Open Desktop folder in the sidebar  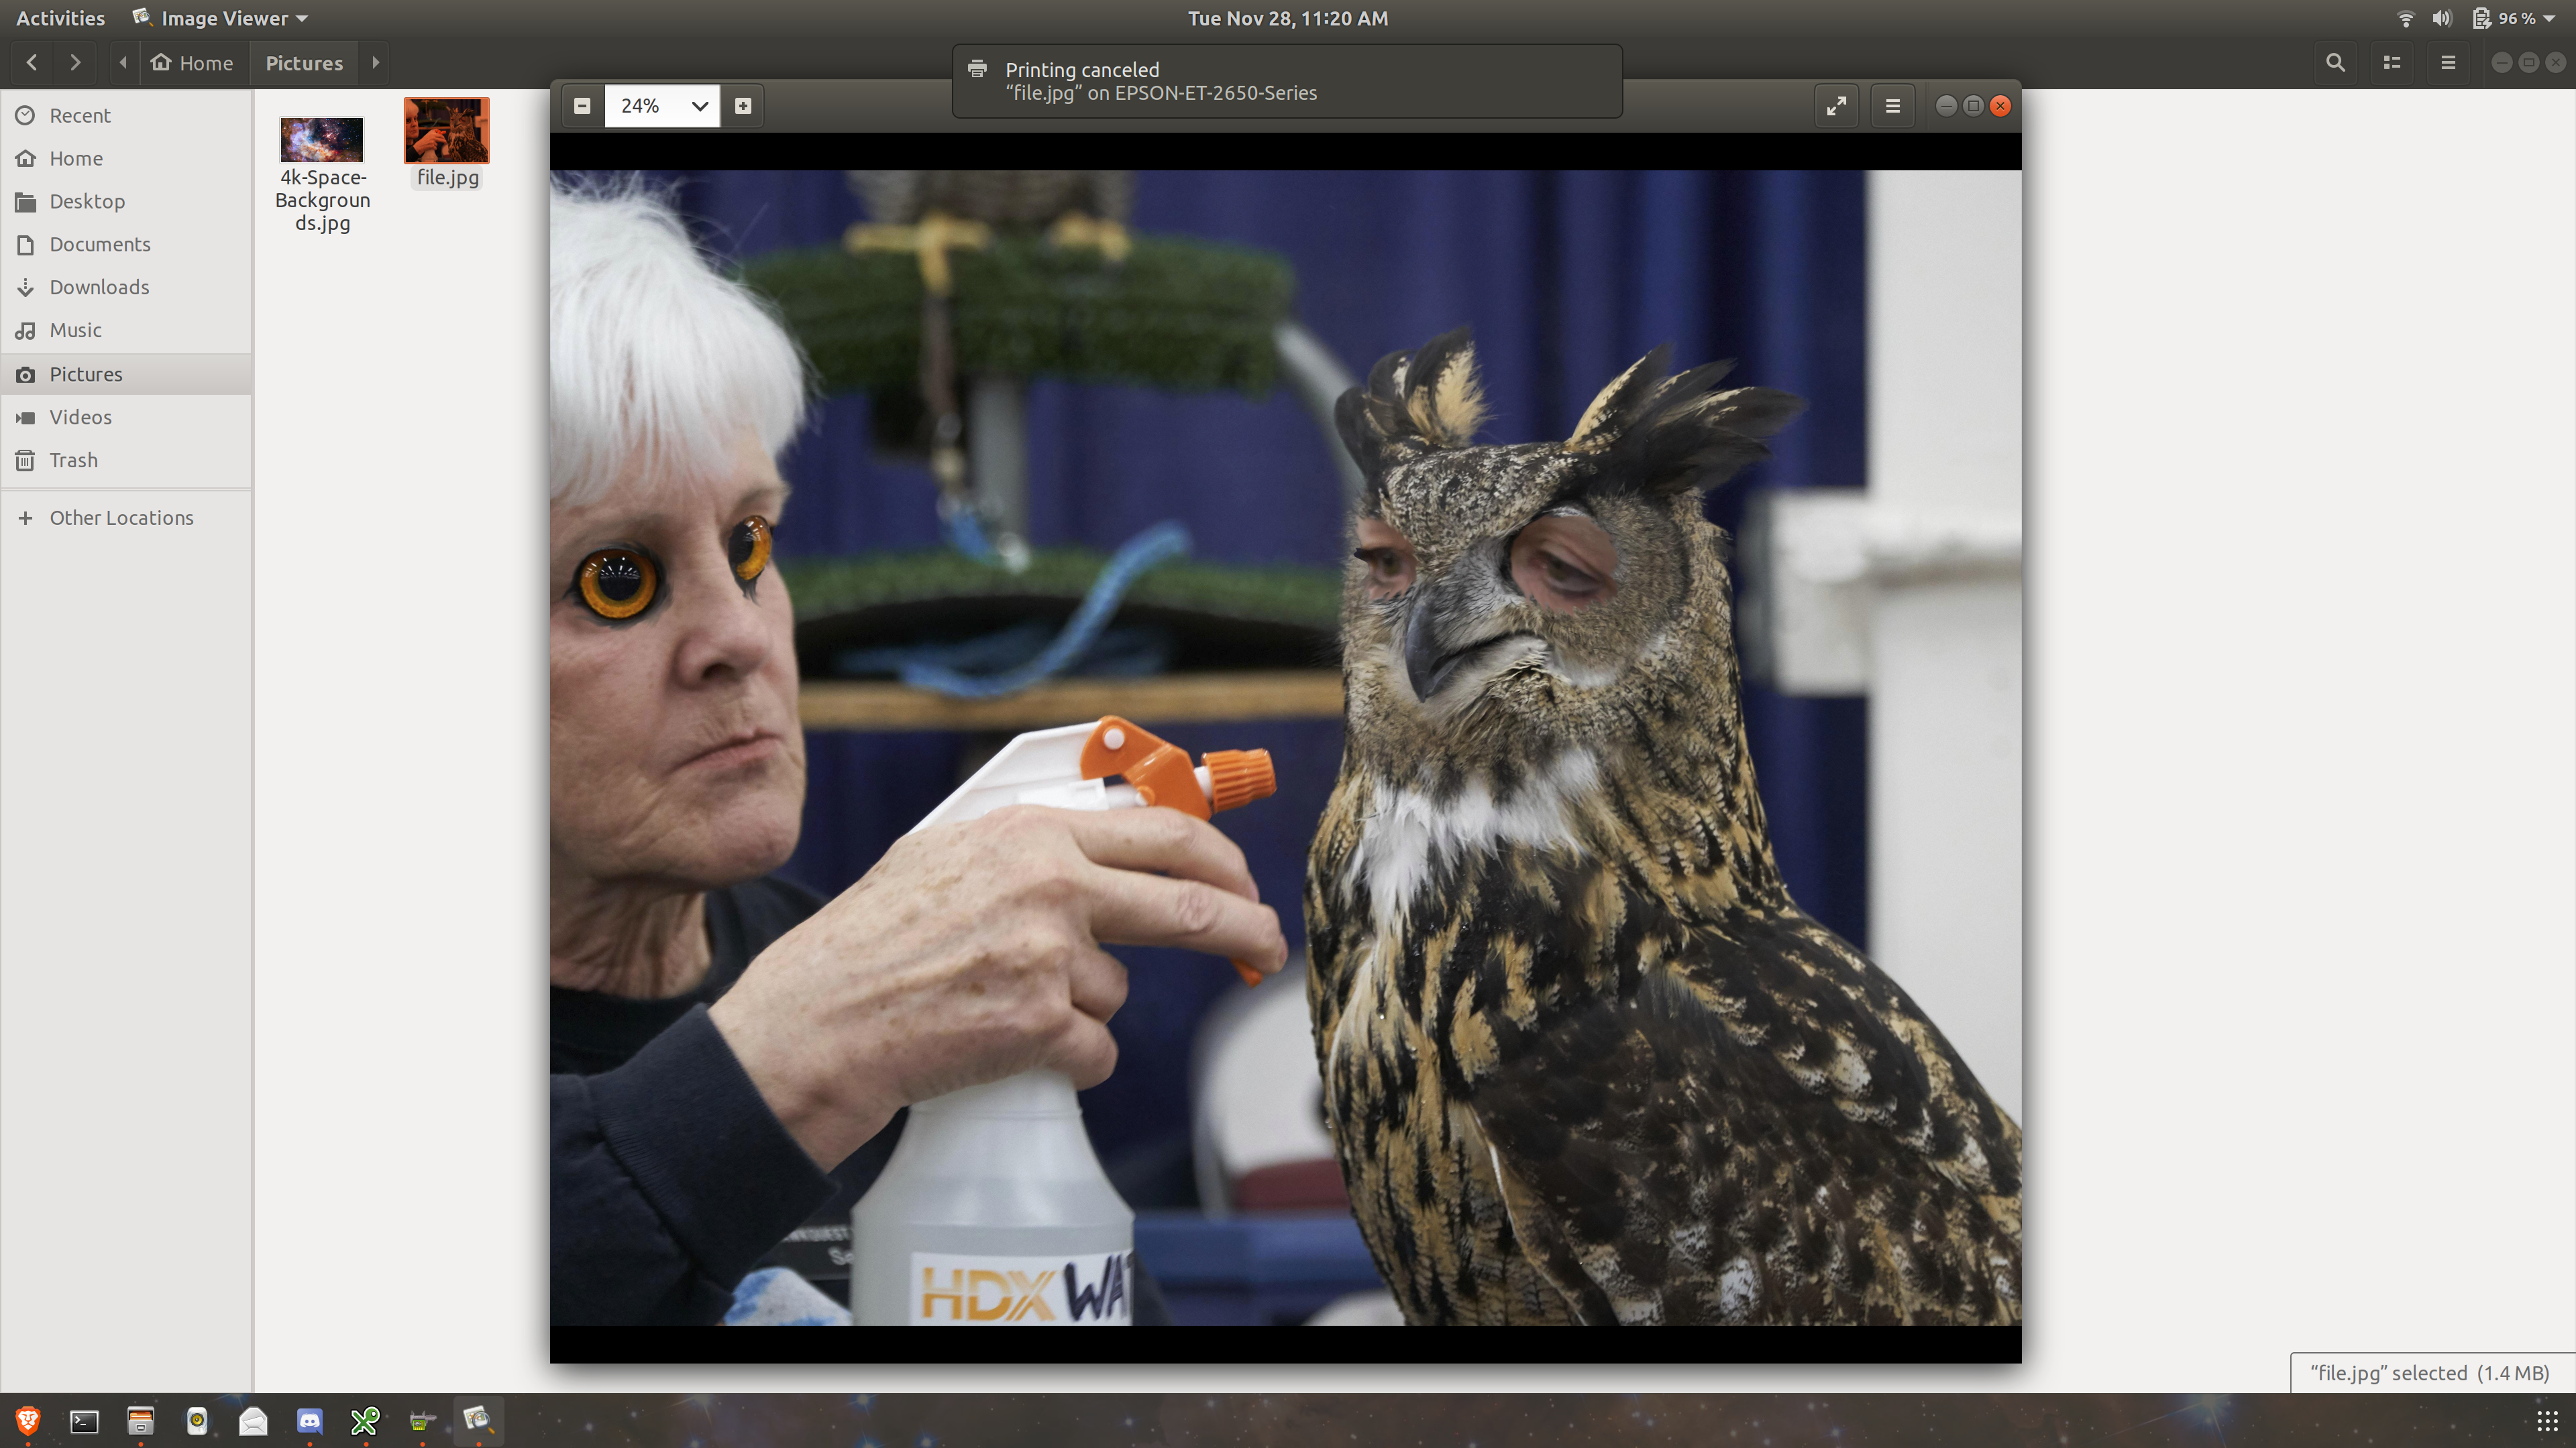coord(126,202)
